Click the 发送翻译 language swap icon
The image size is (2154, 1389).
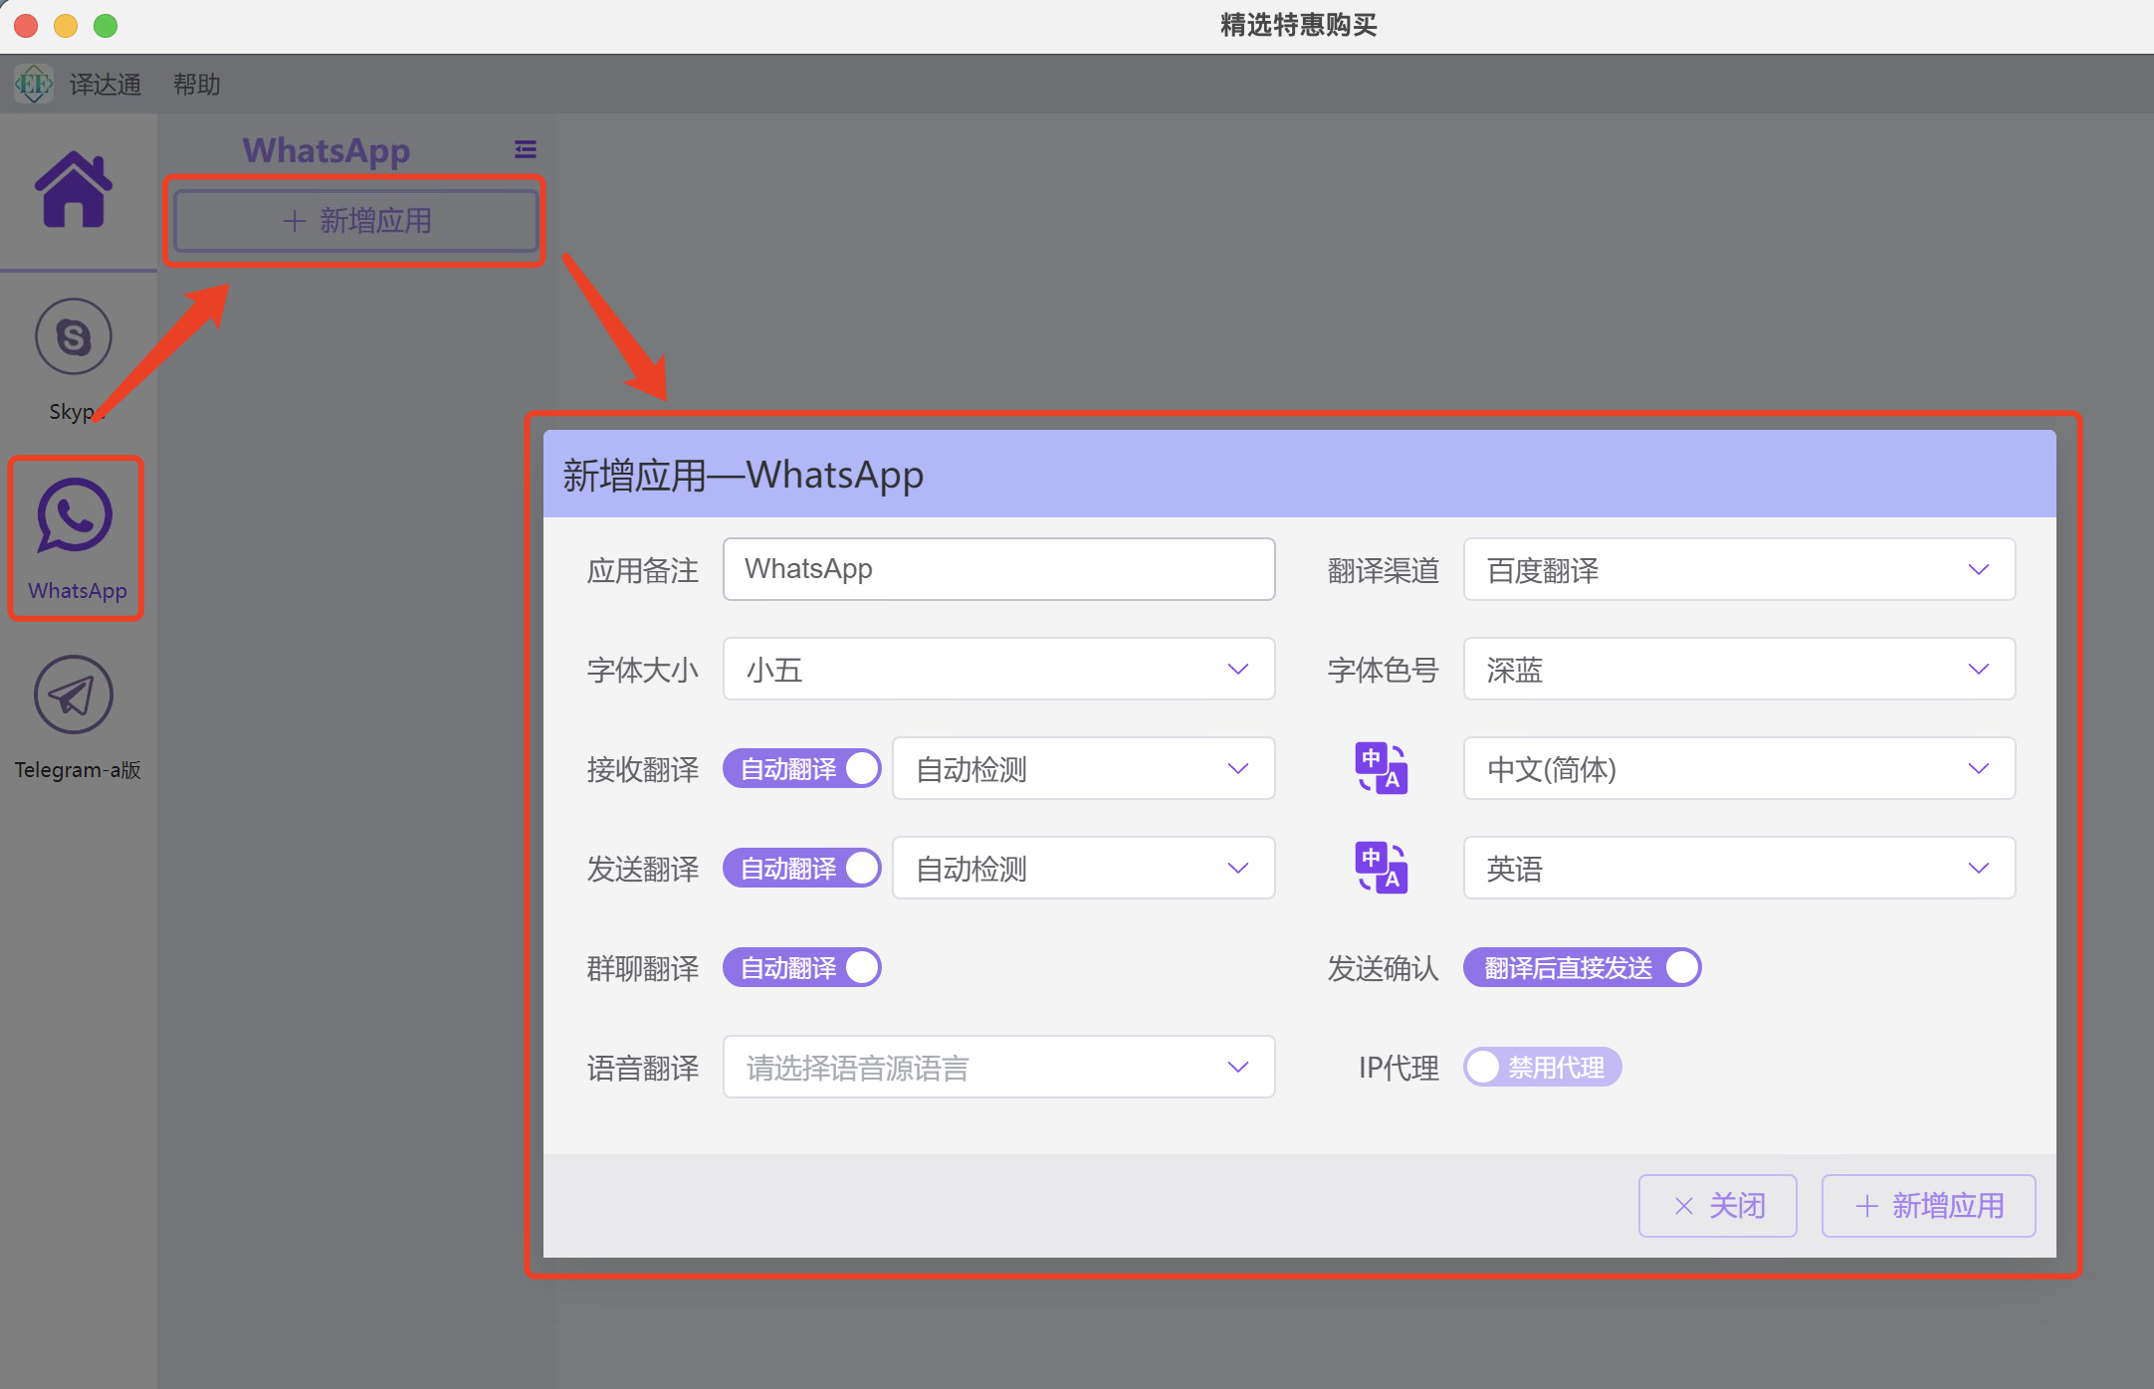coord(1381,868)
